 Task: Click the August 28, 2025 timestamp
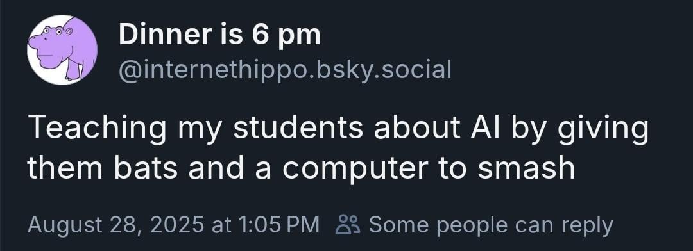pos(116,225)
